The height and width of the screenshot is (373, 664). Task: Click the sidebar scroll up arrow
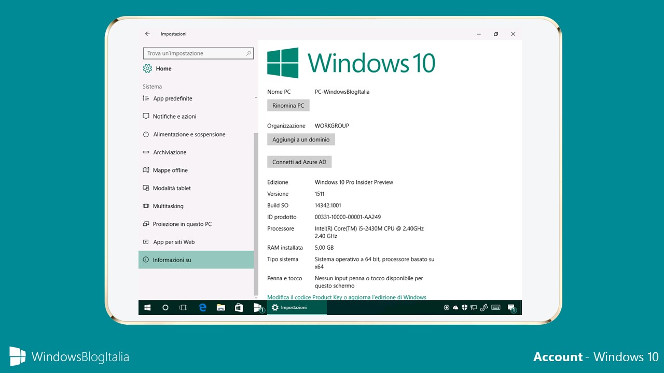[x=256, y=98]
